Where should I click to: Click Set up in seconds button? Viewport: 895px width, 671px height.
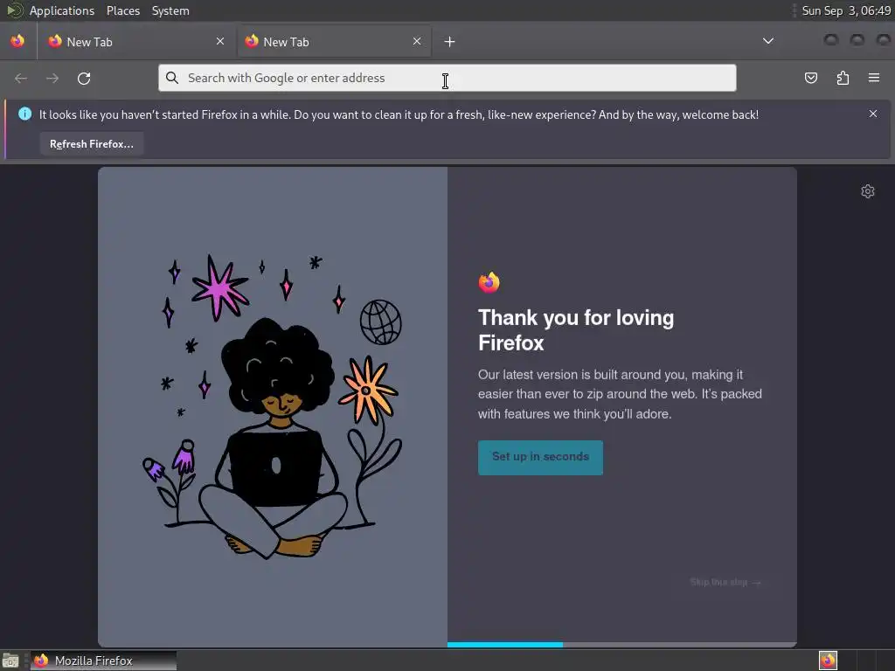[540, 457]
